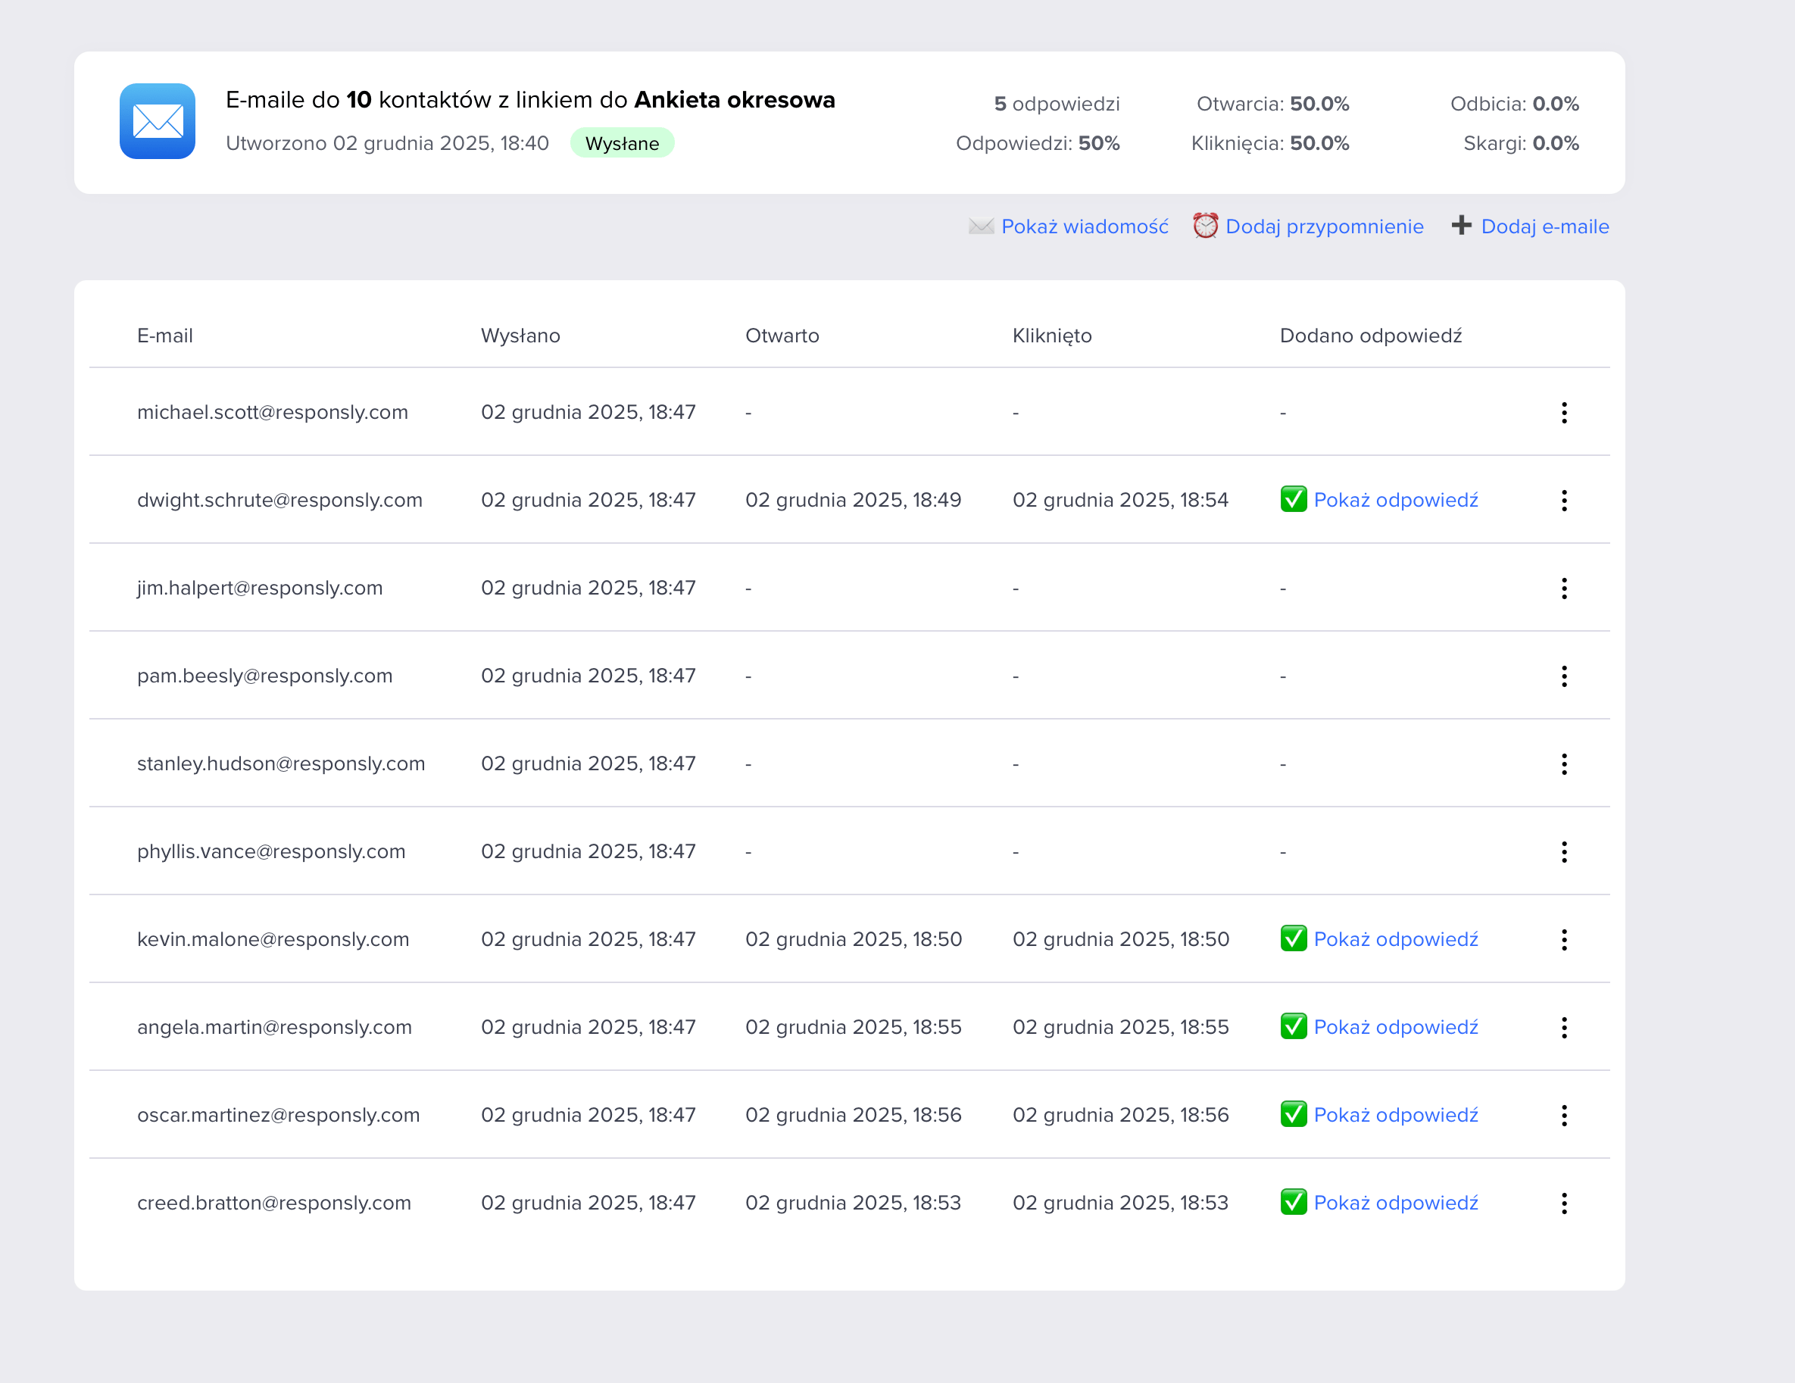The width and height of the screenshot is (1795, 1383).
Task: Click green checkmark in kevin.malone row
Action: (x=1293, y=938)
